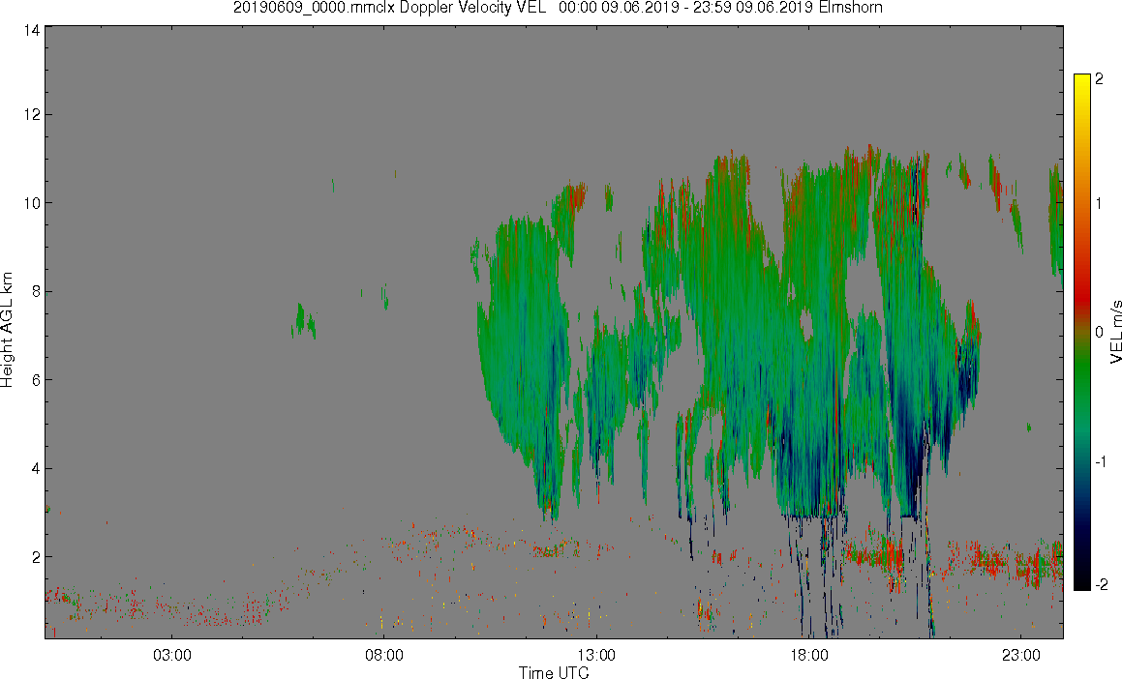Click the colorbar label -1
The image size is (1122, 679).
pos(1101,461)
